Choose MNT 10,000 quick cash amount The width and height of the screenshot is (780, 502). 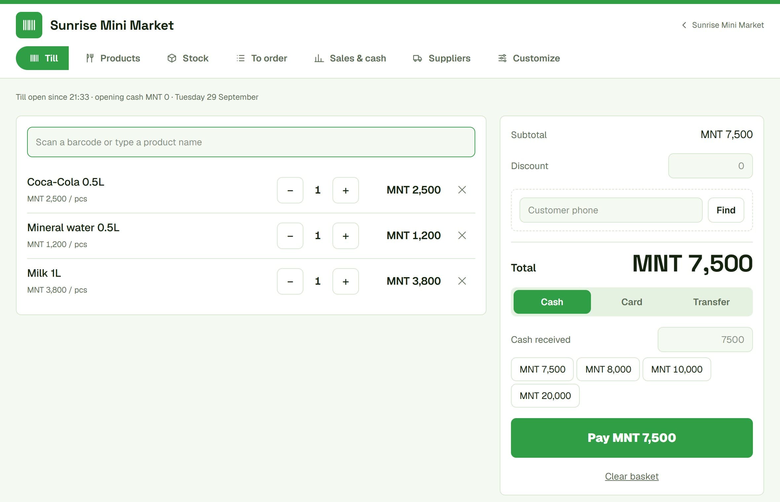coord(677,369)
